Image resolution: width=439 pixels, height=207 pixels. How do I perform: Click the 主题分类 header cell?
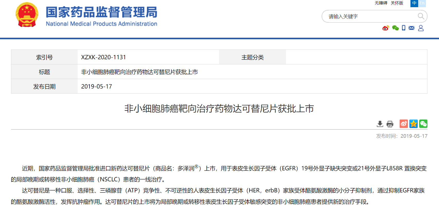(253, 57)
